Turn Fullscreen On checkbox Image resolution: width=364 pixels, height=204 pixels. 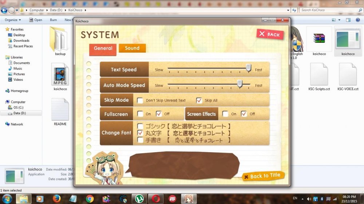point(140,114)
